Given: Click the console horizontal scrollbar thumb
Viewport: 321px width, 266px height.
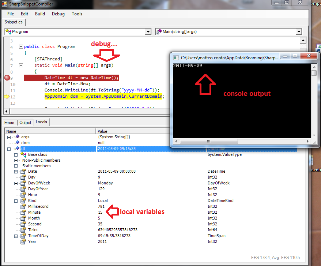Looking at the screenshot, I should pos(209,141).
